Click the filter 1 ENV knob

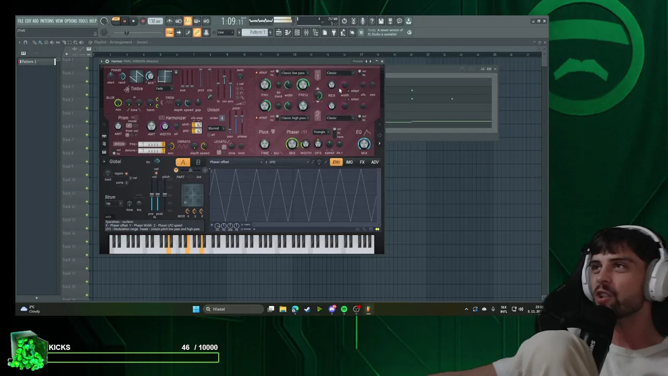pyautogui.click(x=265, y=85)
